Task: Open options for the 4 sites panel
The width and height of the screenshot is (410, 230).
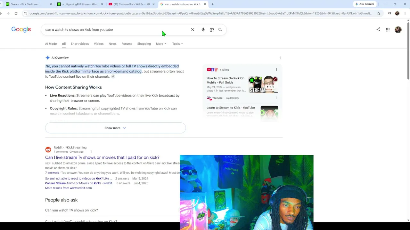Action: pos(276,70)
